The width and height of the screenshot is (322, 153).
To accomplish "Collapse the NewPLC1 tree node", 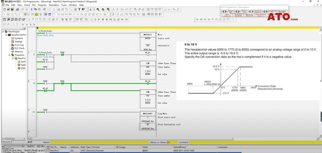I will click(x=6, y=35).
